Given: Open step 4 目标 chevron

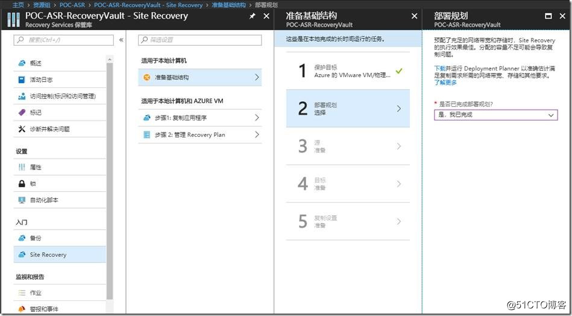Looking at the screenshot, I should click(x=399, y=184).
